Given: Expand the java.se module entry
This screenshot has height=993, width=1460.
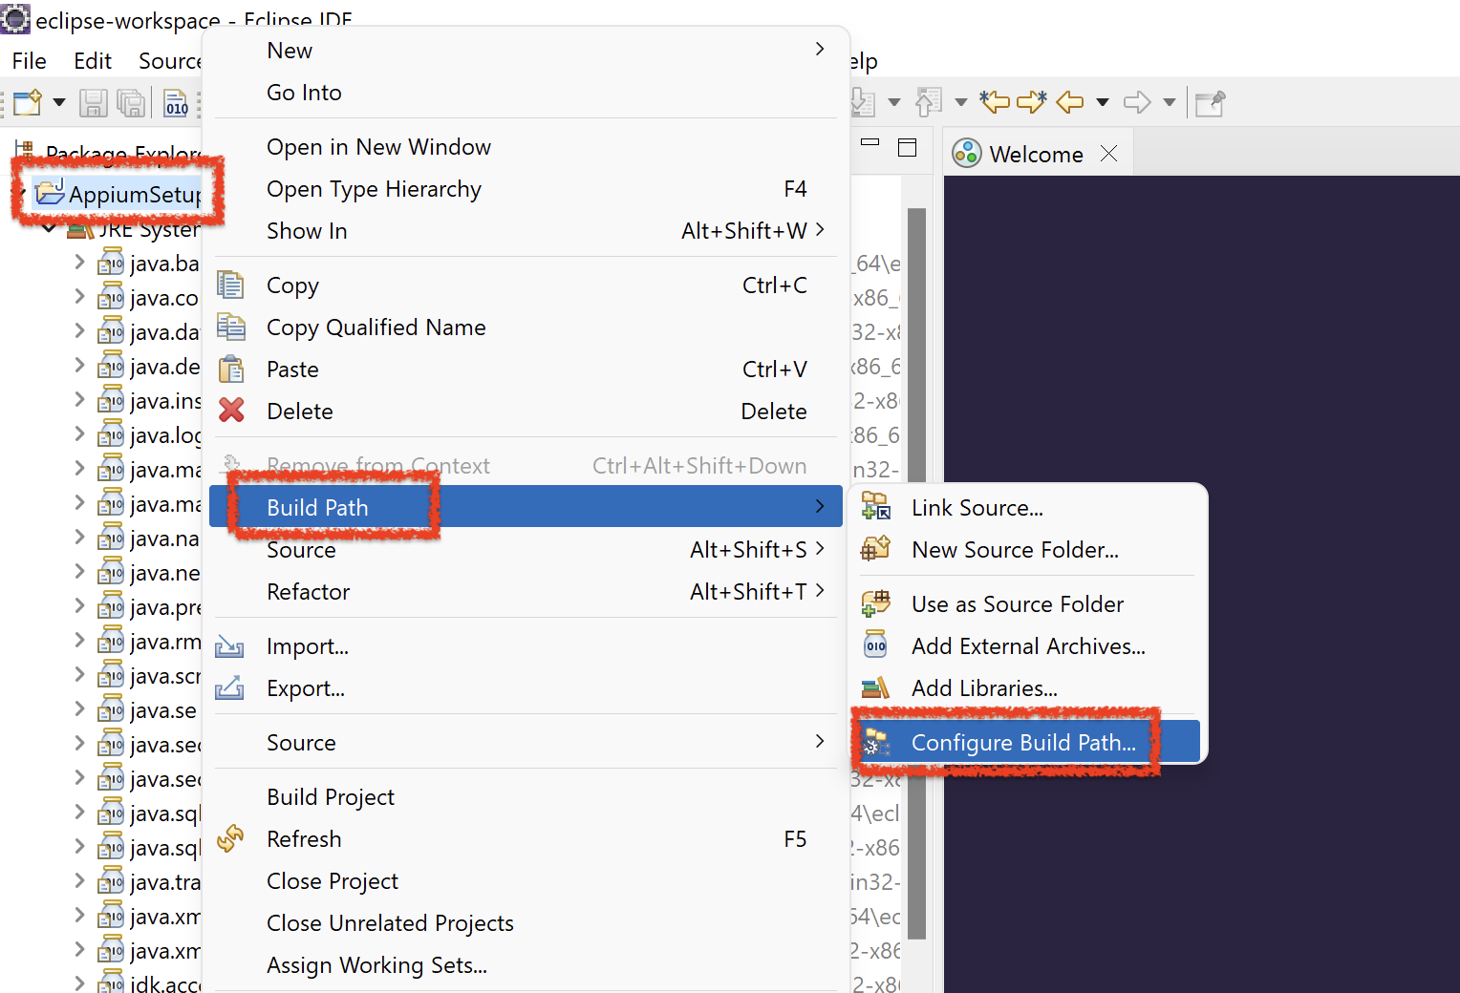Looking at the screenshot, I should click(79, 708).
